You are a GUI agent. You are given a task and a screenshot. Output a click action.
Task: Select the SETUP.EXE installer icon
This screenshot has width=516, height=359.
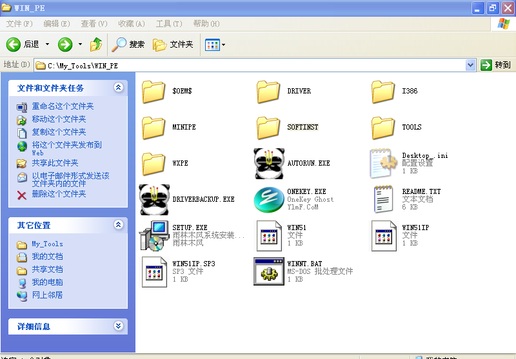tap(154, 235)
